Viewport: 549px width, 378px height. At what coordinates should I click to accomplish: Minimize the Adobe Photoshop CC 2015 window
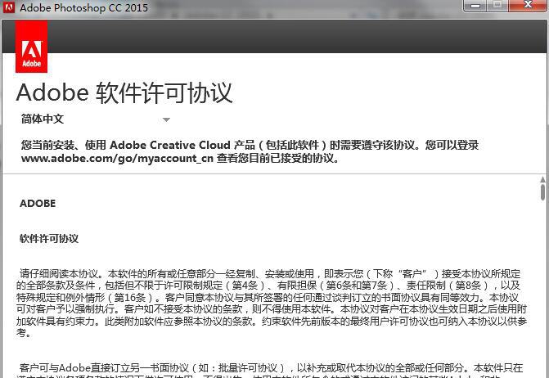[x=475, y=6]
